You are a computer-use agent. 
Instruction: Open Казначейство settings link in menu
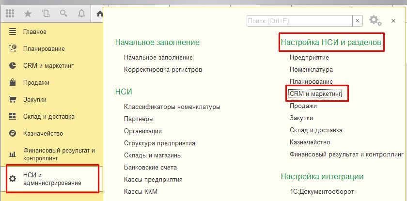310,142
